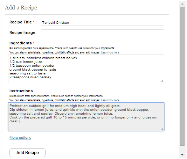Click inside the Instructions text area
The width and height of the screenshot is (187, 159).
[86, 117]
